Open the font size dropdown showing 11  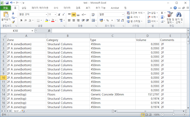click(55, 15)
